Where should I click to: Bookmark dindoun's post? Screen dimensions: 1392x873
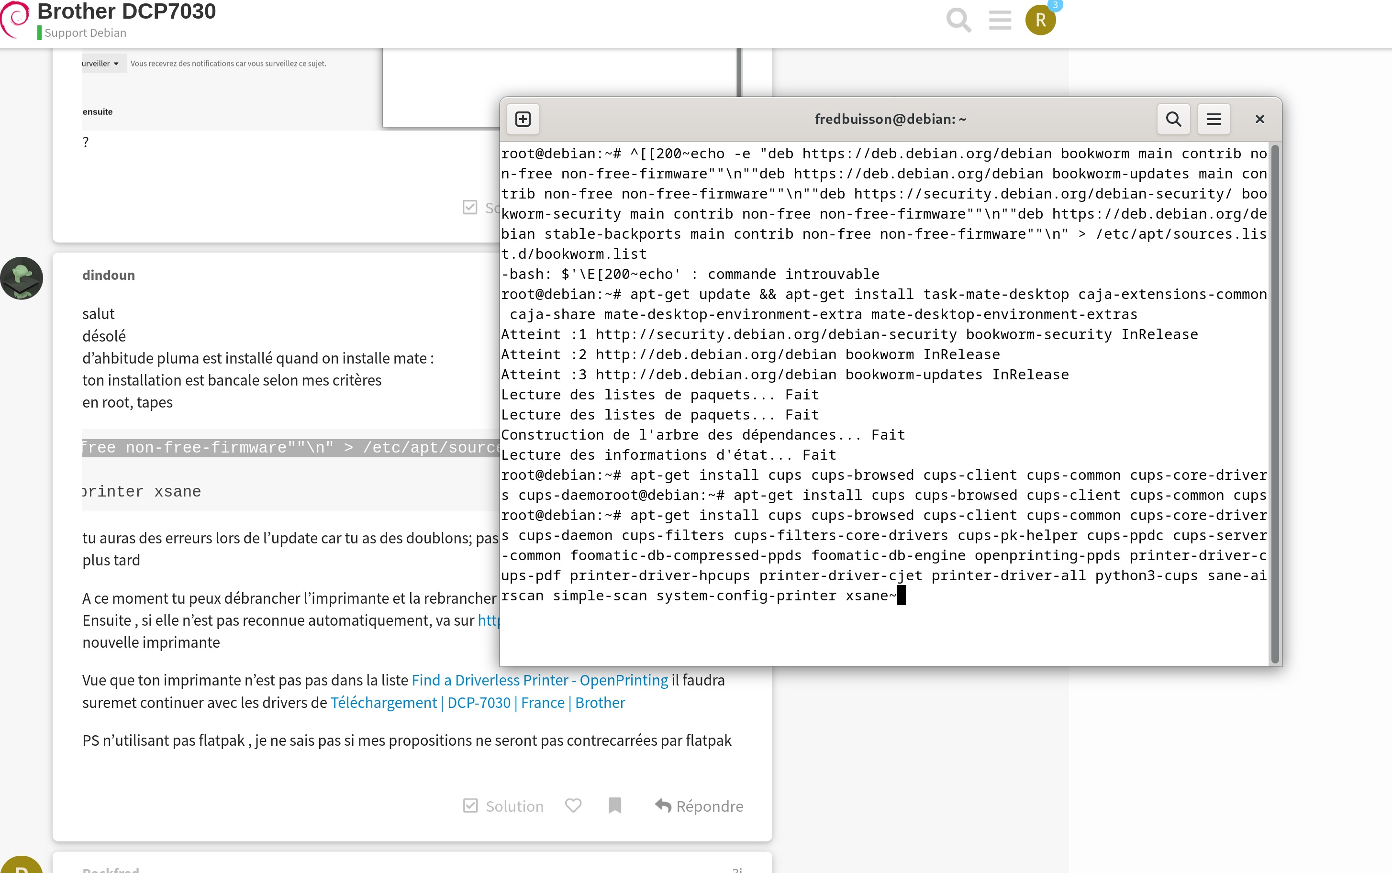pyautogui.click(x=614, y=805)
